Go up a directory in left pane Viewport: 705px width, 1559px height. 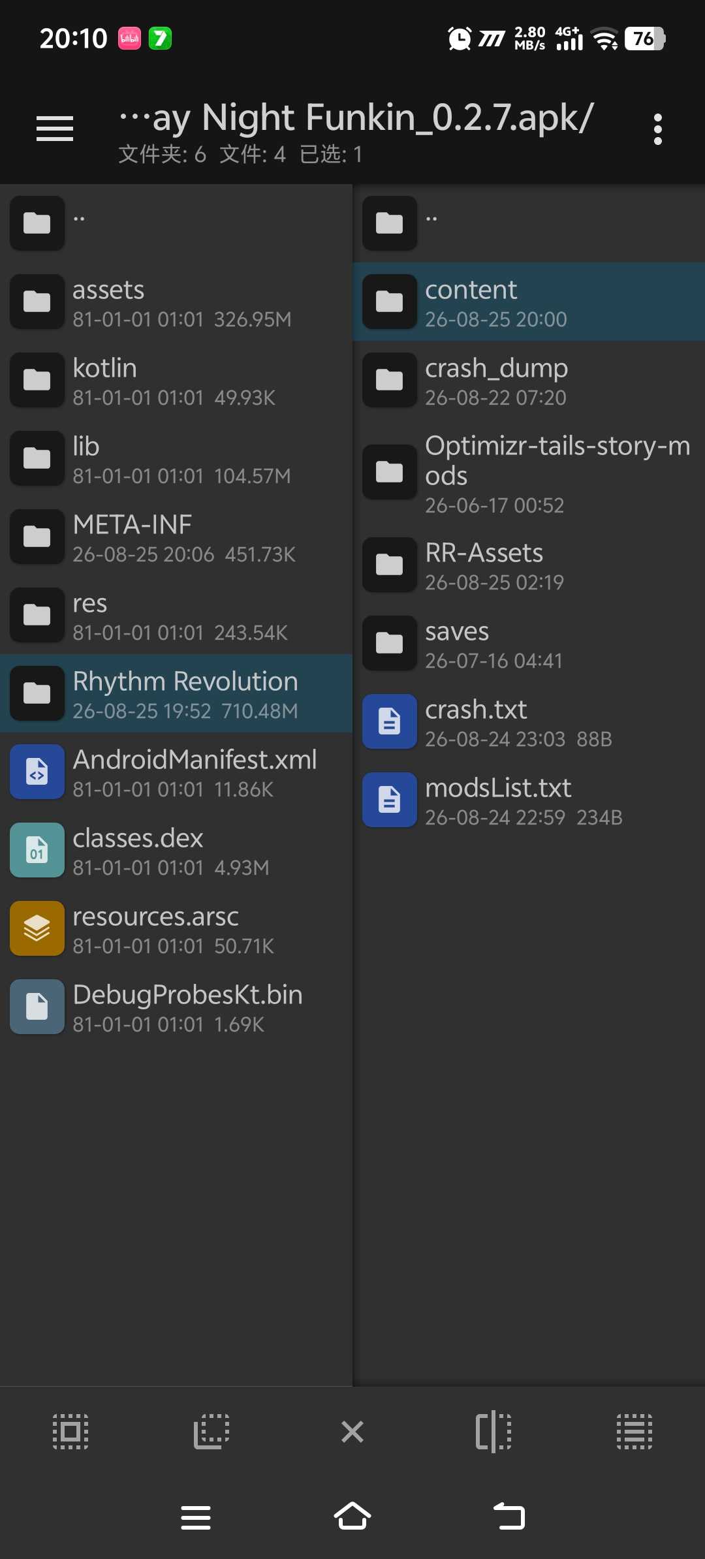click(176, 223)
